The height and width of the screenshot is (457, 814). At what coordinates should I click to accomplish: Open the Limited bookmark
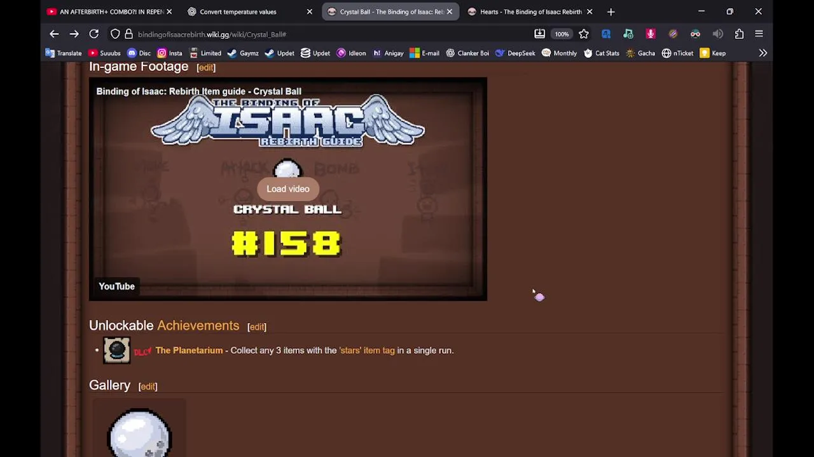tap(205, 53)
